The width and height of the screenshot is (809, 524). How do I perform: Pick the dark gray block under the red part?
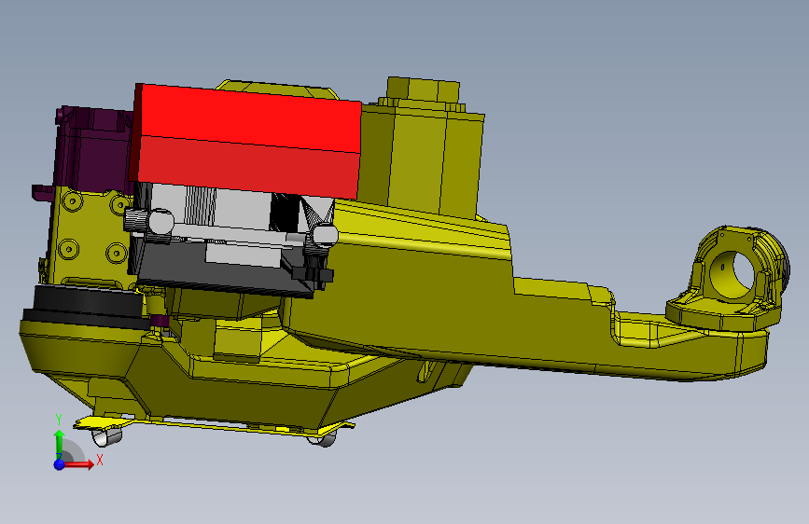pyautogui.click(x=222, y=269)
